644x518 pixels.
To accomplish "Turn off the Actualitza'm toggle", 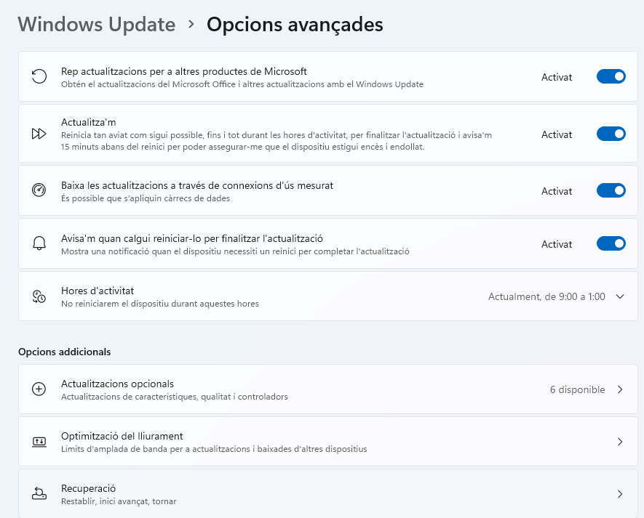I will (x=611, y=134).
